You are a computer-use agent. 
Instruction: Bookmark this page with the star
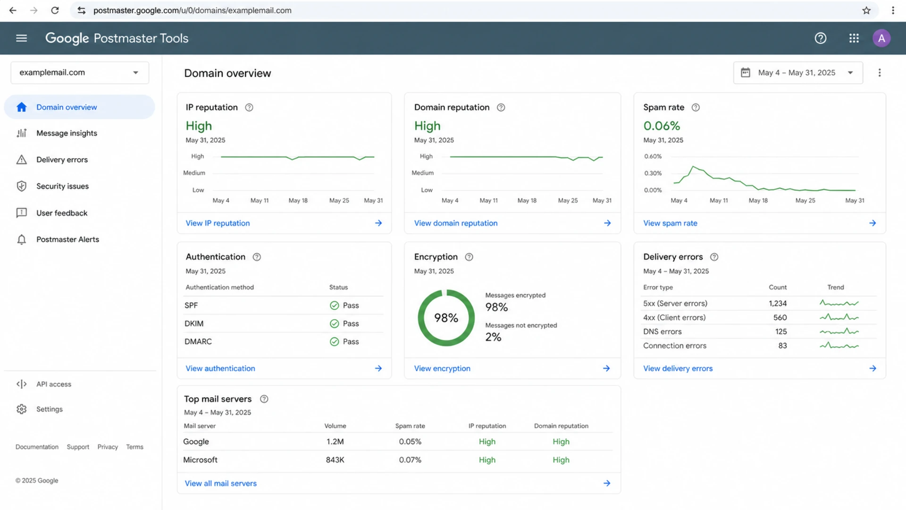[x=866, y=10]
